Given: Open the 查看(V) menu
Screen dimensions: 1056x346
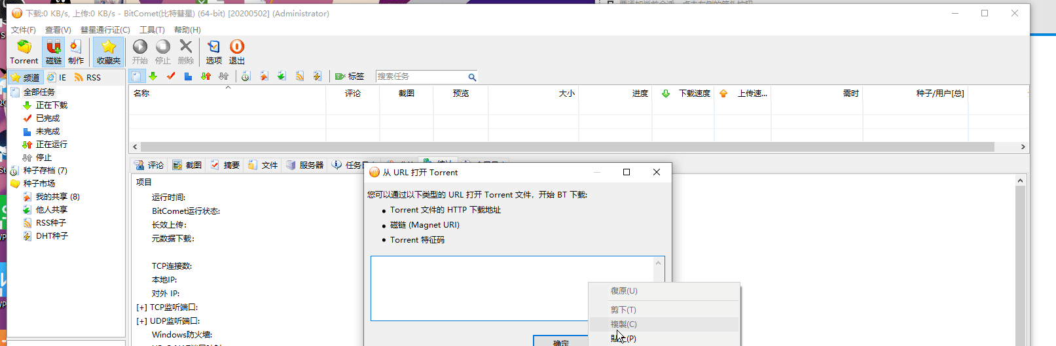Looking at the screenshot, I should point(58,29).
